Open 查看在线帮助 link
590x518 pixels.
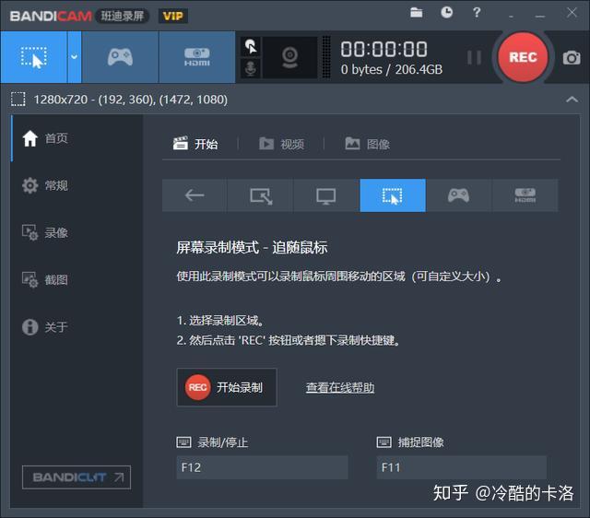point(340,387)
